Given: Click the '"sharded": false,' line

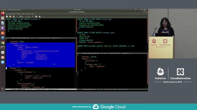Looking at the screenshot, I should [x=89, y=57].
